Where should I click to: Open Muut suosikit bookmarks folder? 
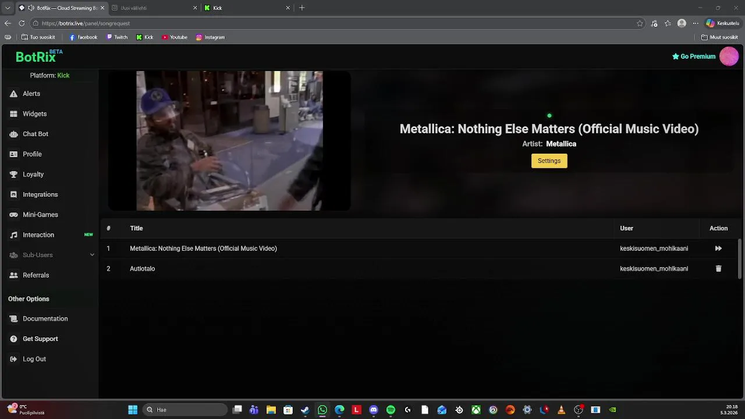(719, 37)
